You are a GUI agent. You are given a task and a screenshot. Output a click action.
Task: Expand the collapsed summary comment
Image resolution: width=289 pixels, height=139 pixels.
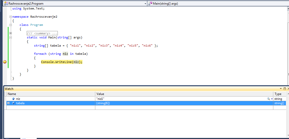[x=11, y=33]
